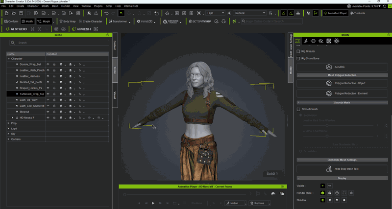Click the Hide Body Mesh Tool
Viewport: 392px width, 209px height.
coord(342,169)
